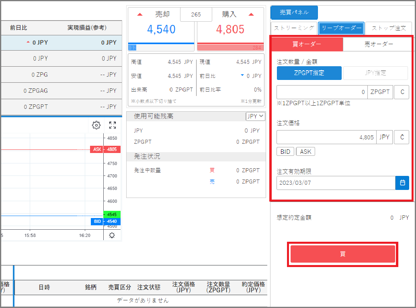The image size is (416, 308).
Task: Select the ストップ注文 tab
Action: pos(388,28)
